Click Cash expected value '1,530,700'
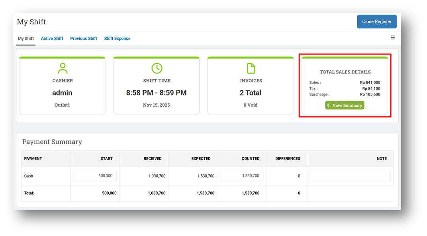The image size is (427, 236). (x=206, y=176)
